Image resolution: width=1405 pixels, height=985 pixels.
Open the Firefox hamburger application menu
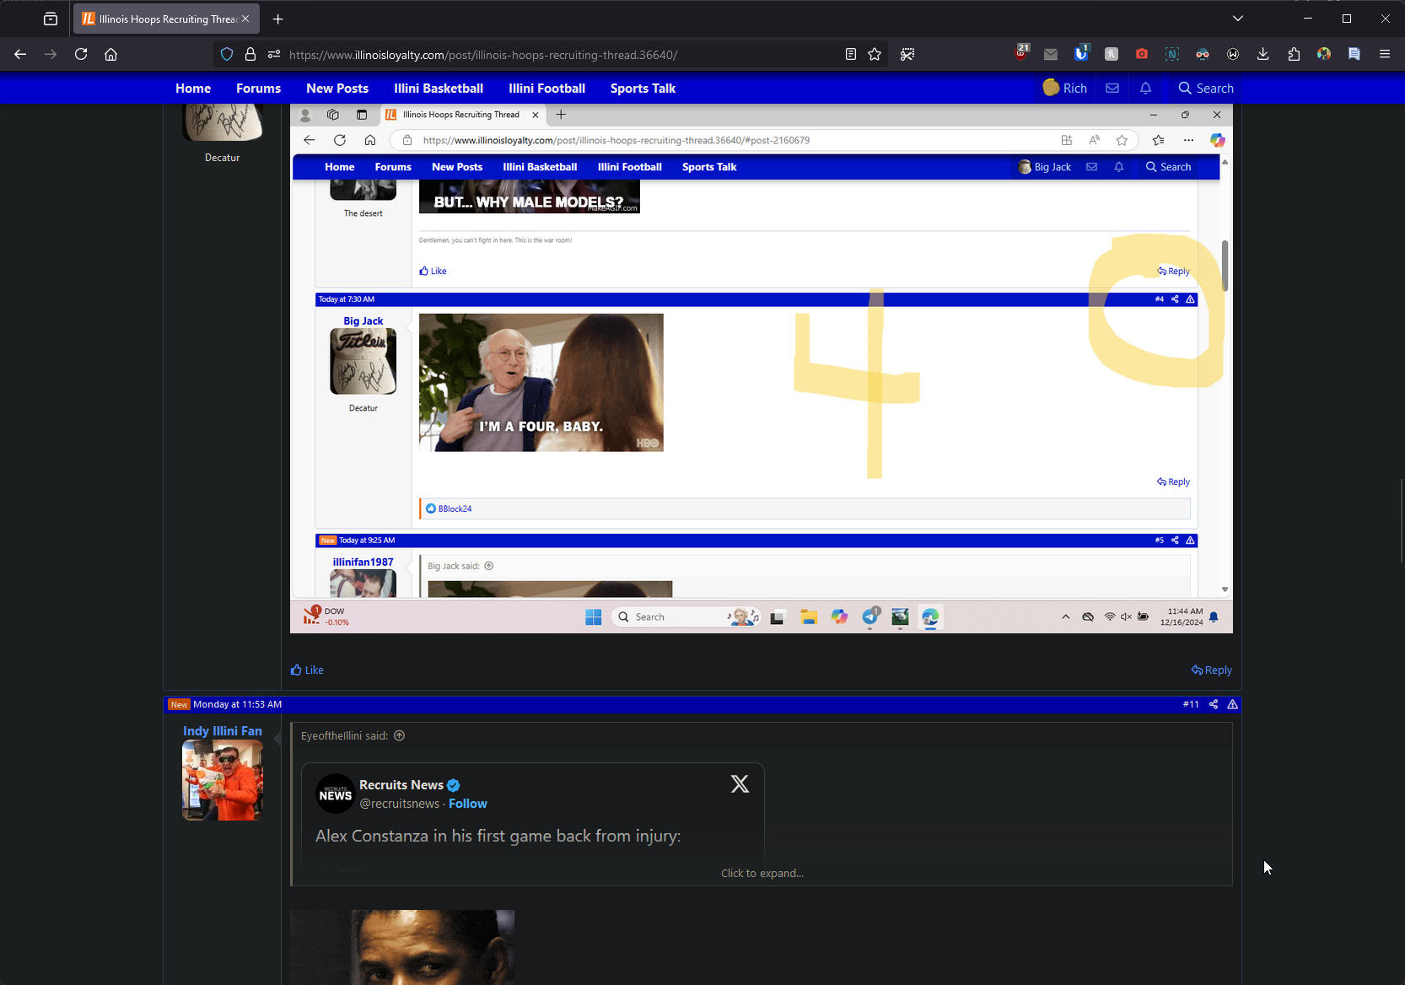(1385, 54)
